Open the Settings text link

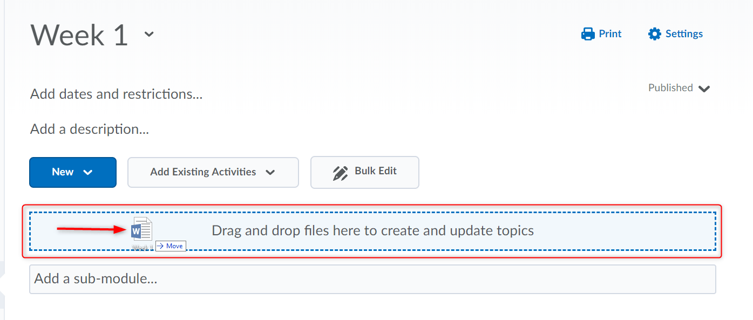click(684, 34)
